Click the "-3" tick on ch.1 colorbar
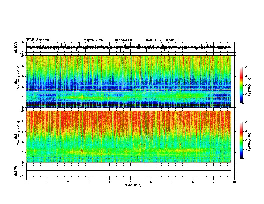The height and width of the screenshot is (204, 264). 246,67
